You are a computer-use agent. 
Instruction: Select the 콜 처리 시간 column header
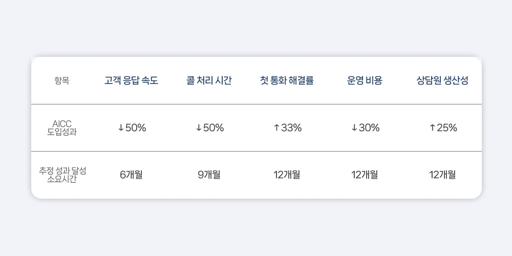(x=209, y=81)
